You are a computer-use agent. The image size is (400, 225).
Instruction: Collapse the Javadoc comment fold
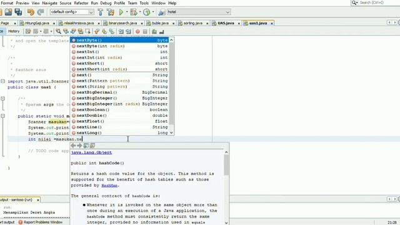click(x=2, y=99)
